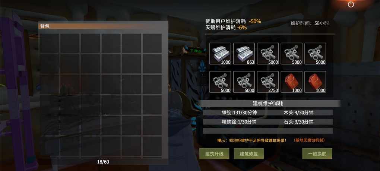Screen dimensions: 380x171
Task: Select the first gear parts stack in bottom row
Action: 220,82
